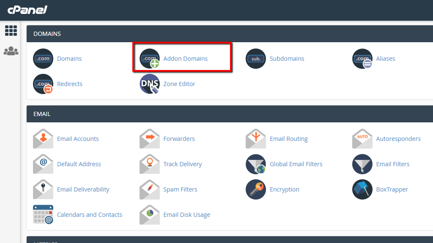The height and width of the screenshot is (243, 433).
Task: Click the Global Email Filters funnel icon
Action: point(256,164)
